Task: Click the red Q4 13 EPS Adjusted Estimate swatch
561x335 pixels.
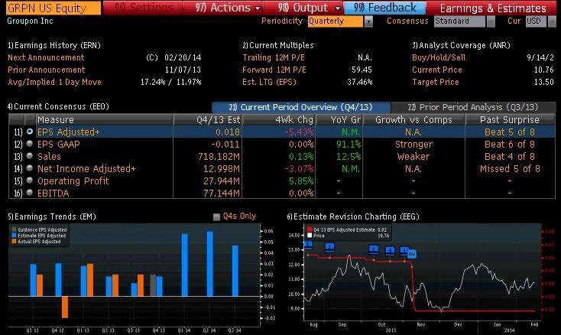Action: point(310,229)
